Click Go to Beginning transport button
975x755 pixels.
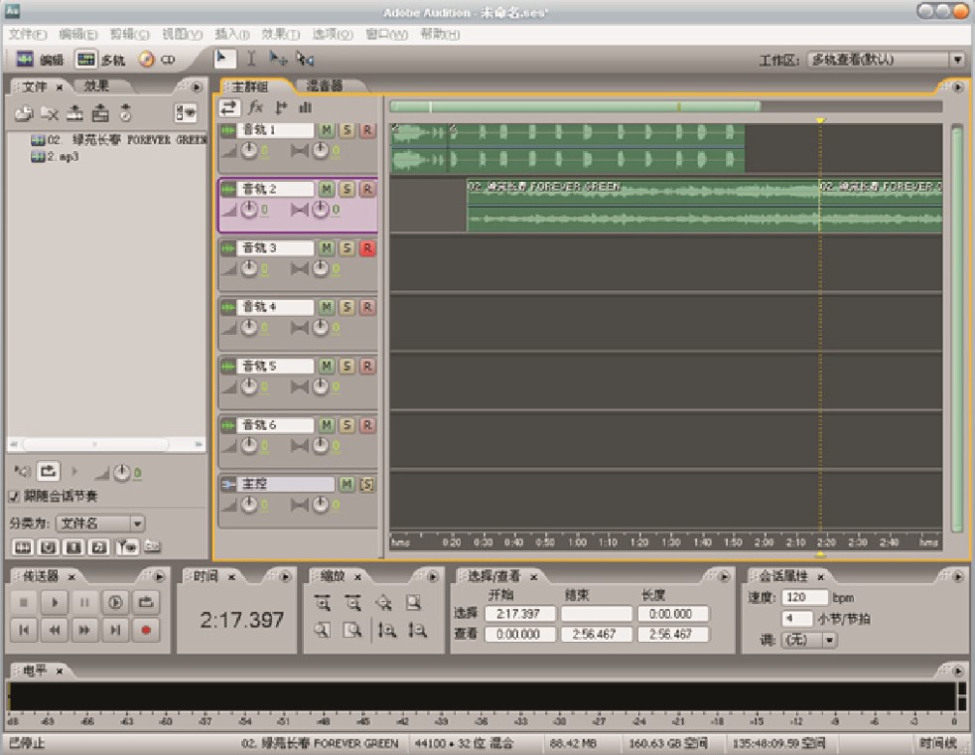click(x=24, y=630)
